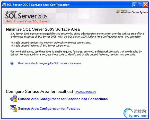Open Surface Area Configuration for Features
The image size is (150, 120).
coord(49,108)
